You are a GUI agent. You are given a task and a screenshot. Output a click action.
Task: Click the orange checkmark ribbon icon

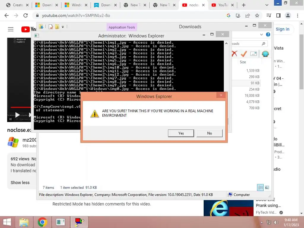click(244, 54)
